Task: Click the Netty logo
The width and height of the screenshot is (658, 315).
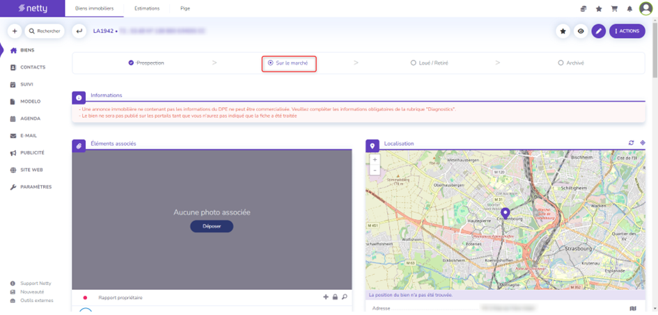Action: pyautogui.click(x=33, y=8)
